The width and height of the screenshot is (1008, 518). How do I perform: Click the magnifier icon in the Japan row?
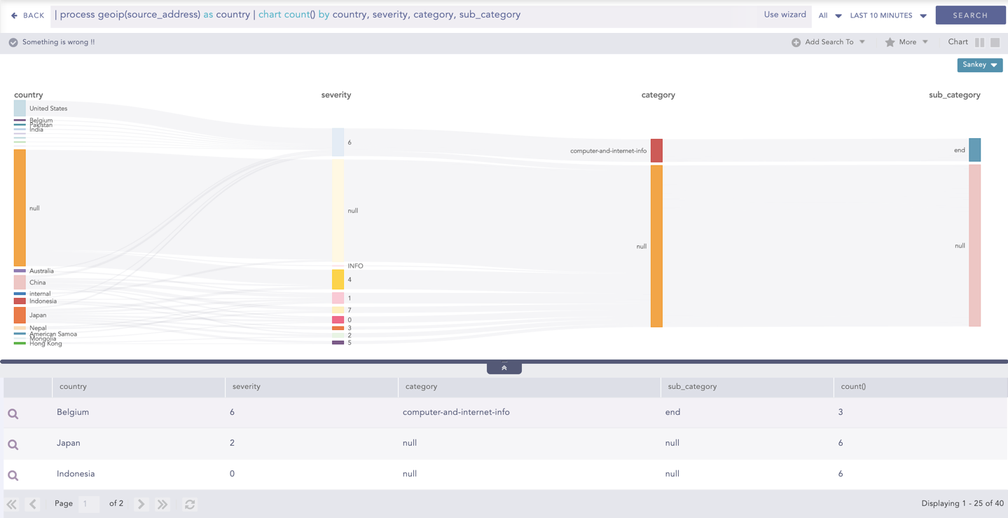(x=13, y=444)
